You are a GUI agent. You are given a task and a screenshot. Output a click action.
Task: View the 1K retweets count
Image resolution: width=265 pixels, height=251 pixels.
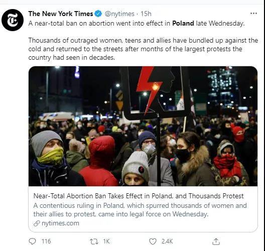106,241
